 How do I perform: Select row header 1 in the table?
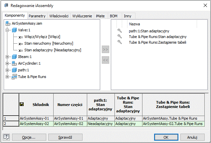pyautogui.click(x=11, y=118)
